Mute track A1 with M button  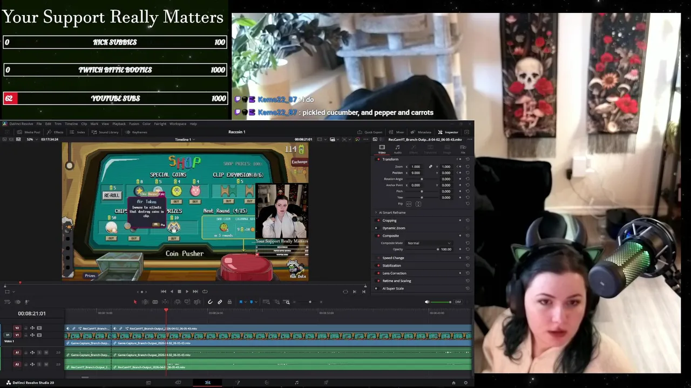coord(46,352)
